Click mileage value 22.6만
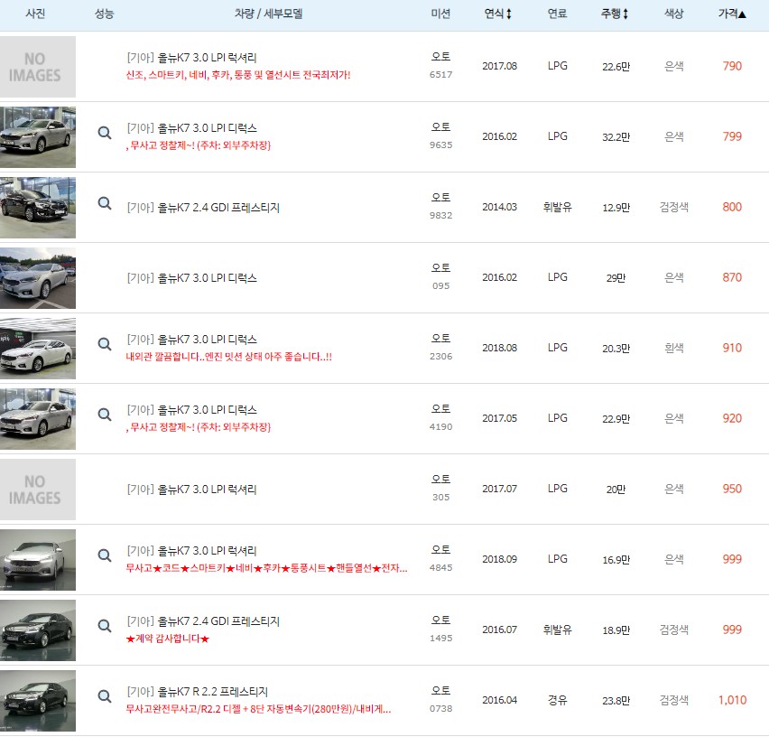Viewport: 769px width, 737px height. point(616,67)
